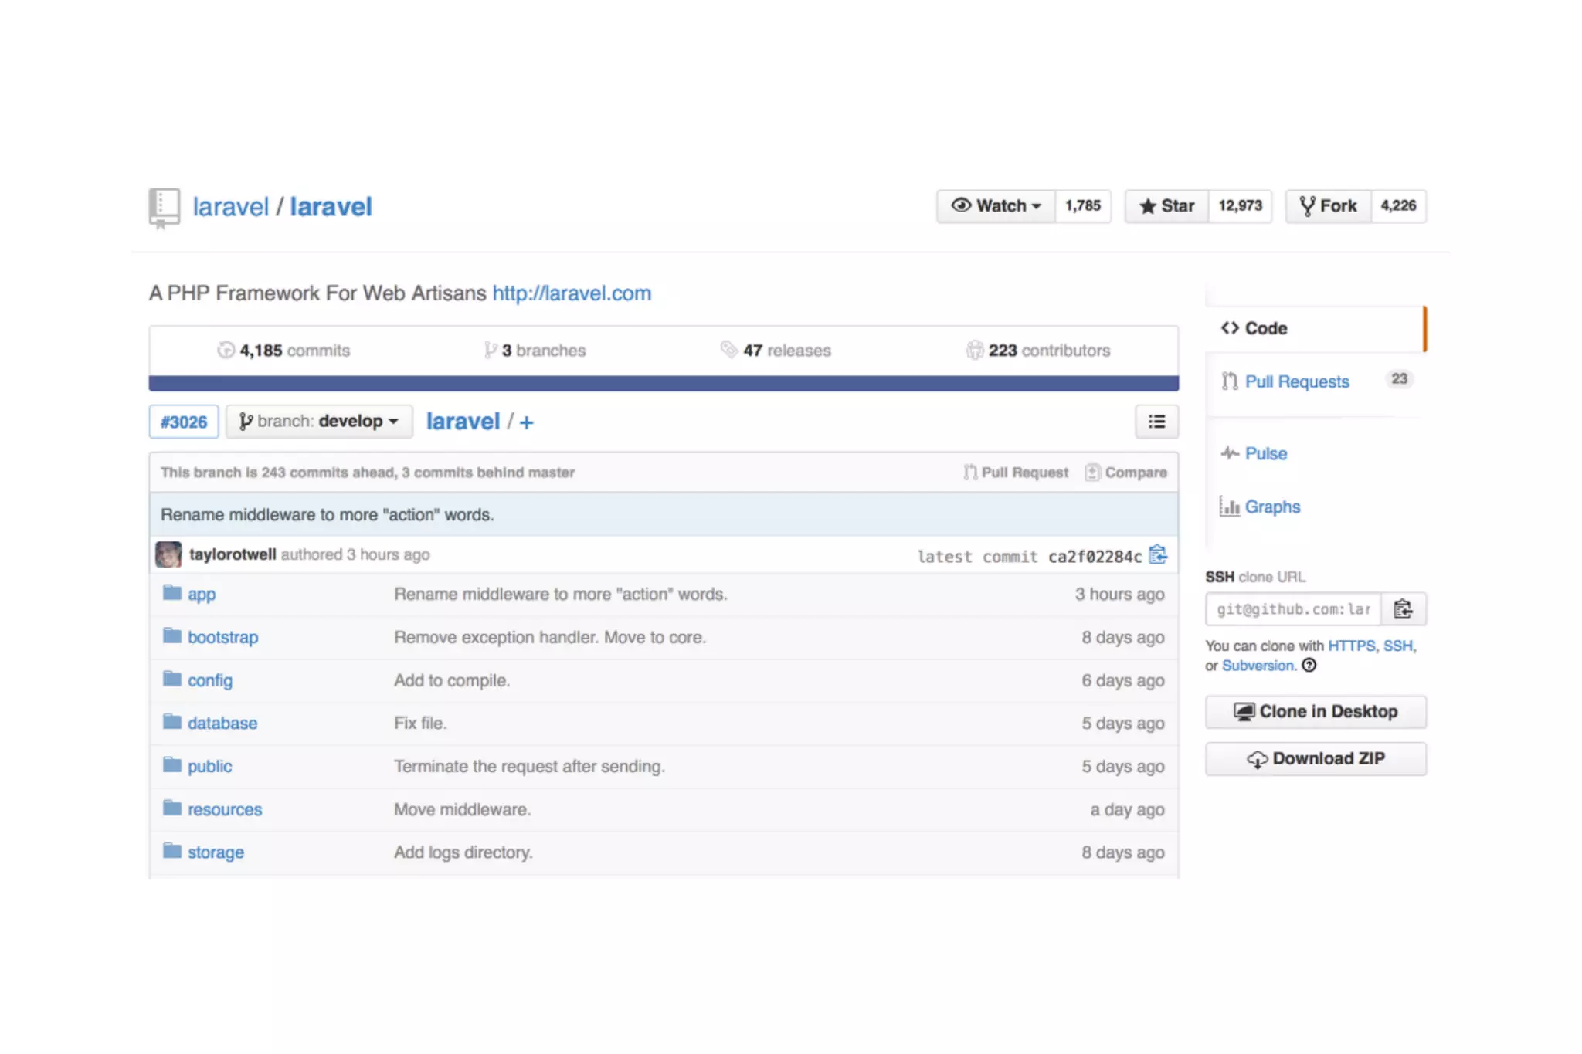
Task: Copy the latest commit SHA with the clipboard icon
Action: (1157, 555)
